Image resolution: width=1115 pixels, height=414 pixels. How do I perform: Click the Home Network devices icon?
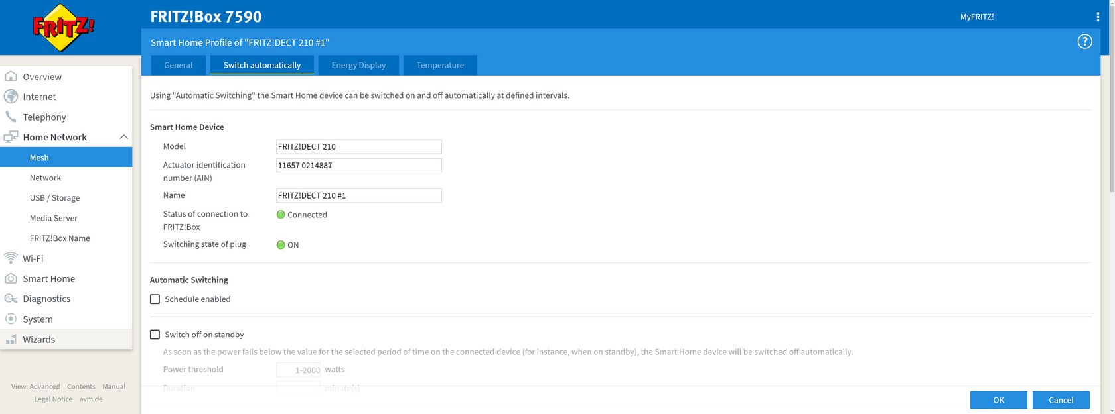[x=11, y=137]
